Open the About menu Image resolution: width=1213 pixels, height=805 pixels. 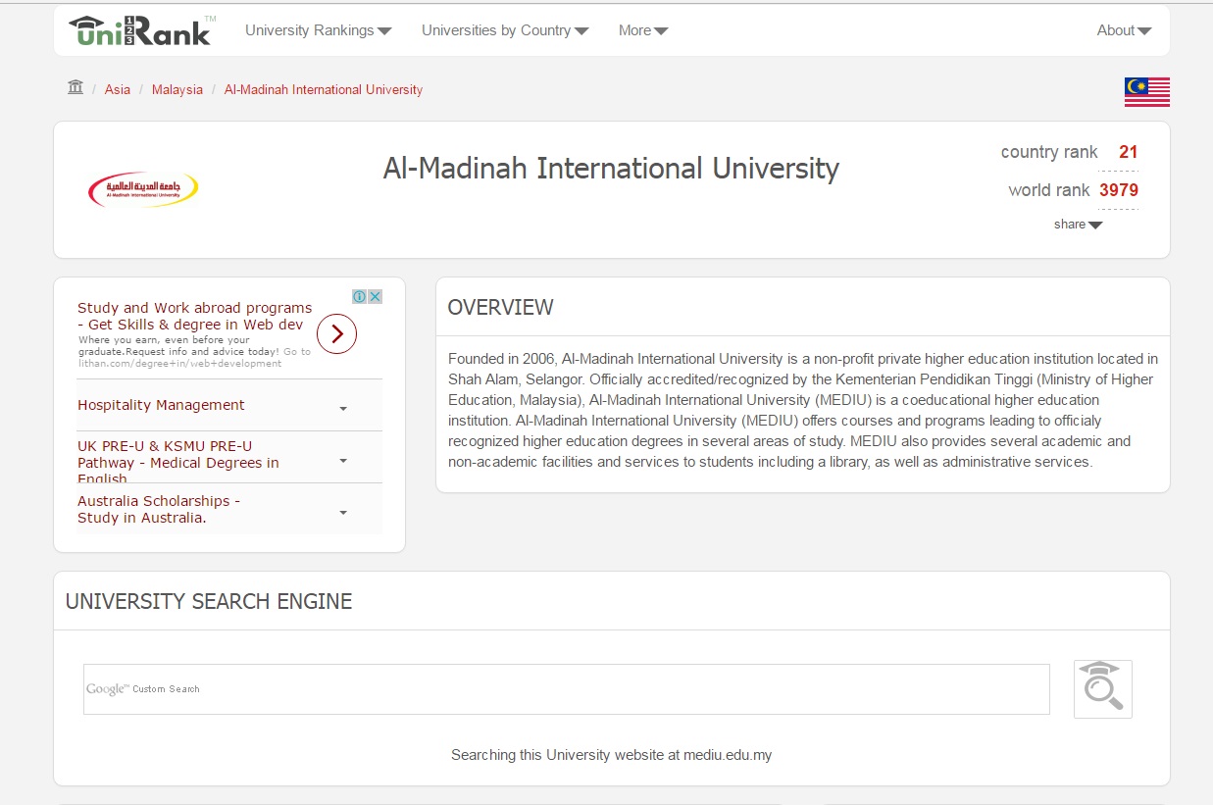pyautogui.click(x=1124, y=30)
